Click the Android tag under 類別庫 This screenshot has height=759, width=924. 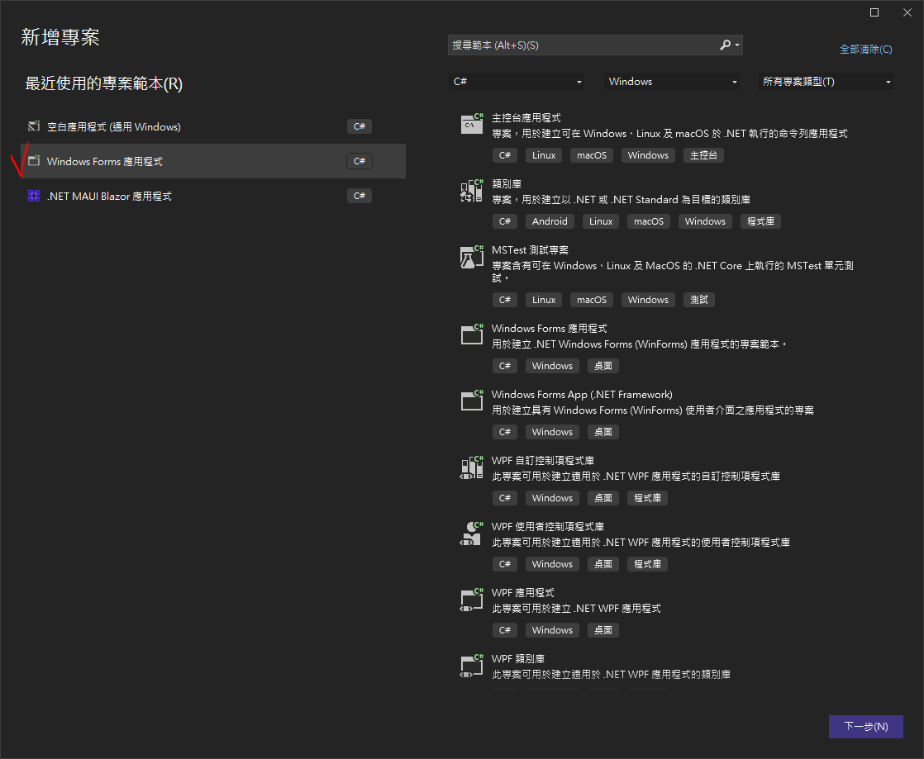(550, 221)
